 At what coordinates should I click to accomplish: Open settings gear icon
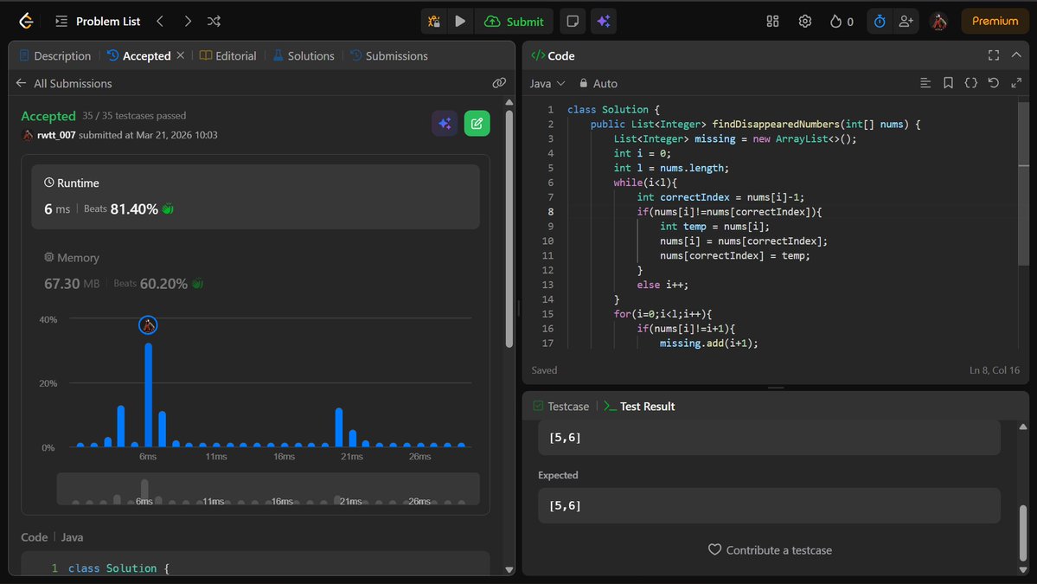click(805, 21)
